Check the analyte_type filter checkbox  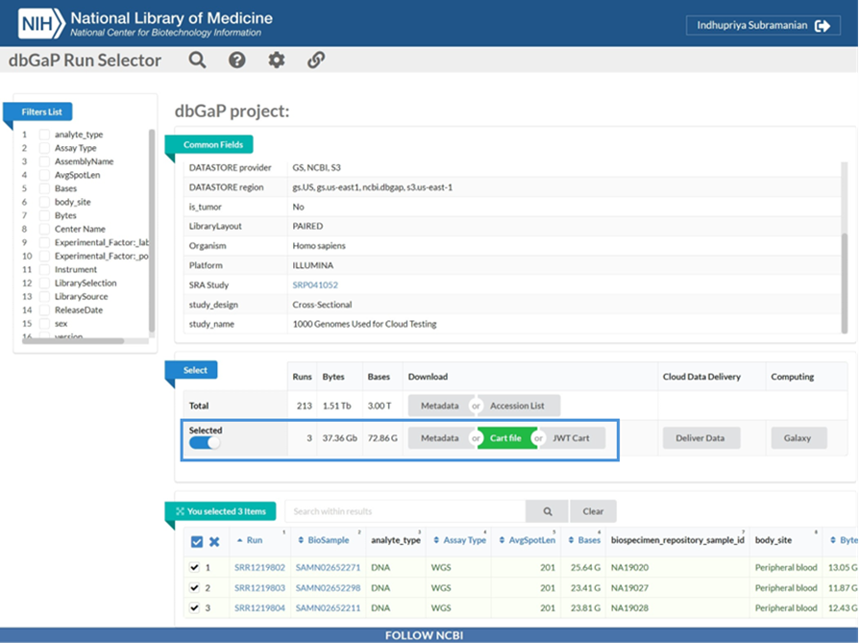(x=44, y=136)
